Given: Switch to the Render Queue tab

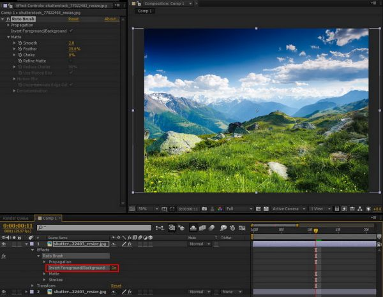Looking at the screenshot, I should [15, 218].
